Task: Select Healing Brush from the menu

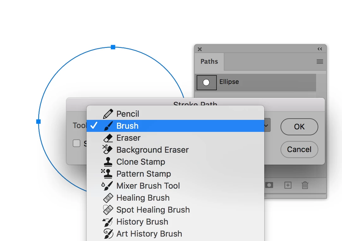Action: (175, 198)
